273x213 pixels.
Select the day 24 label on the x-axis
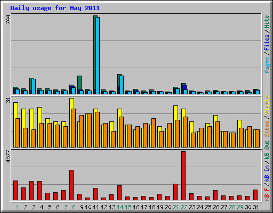click(200, 207)
